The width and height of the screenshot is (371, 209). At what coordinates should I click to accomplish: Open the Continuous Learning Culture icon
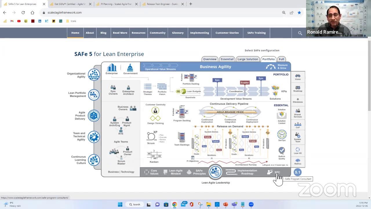point(94,160)
